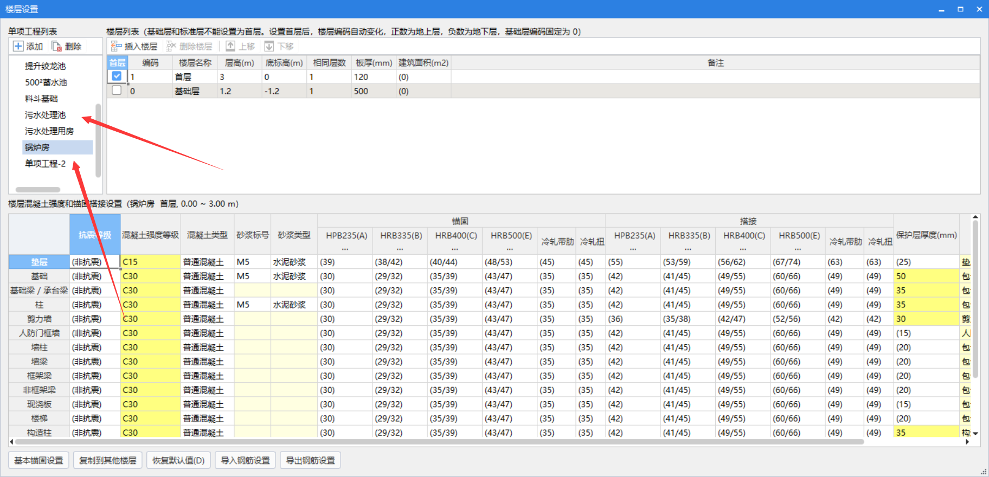Click table scroll-right arrow

[967, 442]
